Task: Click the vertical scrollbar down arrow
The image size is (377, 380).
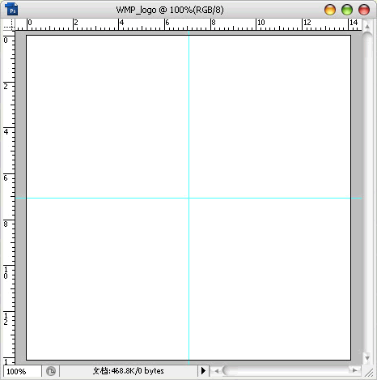Action: click(367, 358)
